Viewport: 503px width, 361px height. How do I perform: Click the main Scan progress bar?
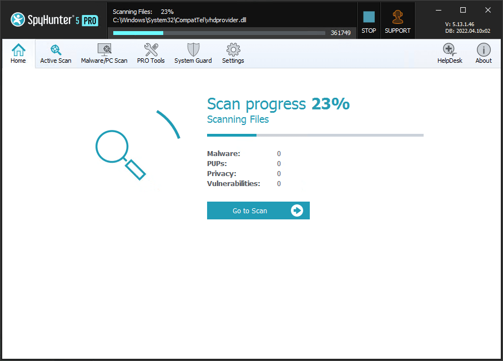315,135
